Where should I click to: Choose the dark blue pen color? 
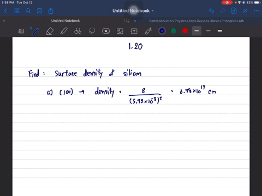coord(162,31)
